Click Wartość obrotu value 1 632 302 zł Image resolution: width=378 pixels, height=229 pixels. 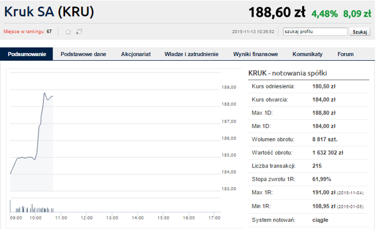[x=328, y=152]
